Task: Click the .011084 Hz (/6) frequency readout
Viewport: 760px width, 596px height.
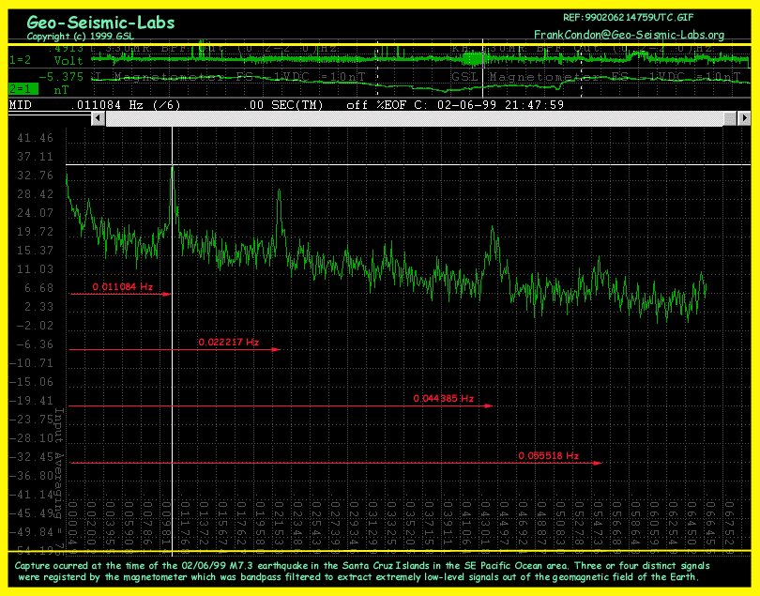Action: point(126,105)
